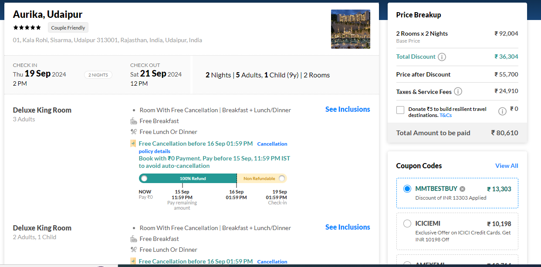Click check-out date Sat 21 Sep 2024
Viewport: 541px width, 267px height.
(x=156, y=74)
